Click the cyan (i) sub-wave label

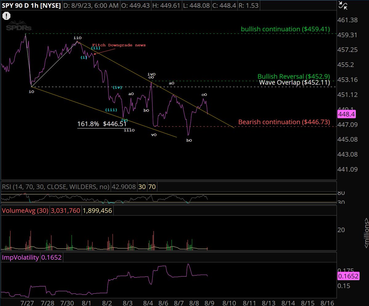[84, 57]
